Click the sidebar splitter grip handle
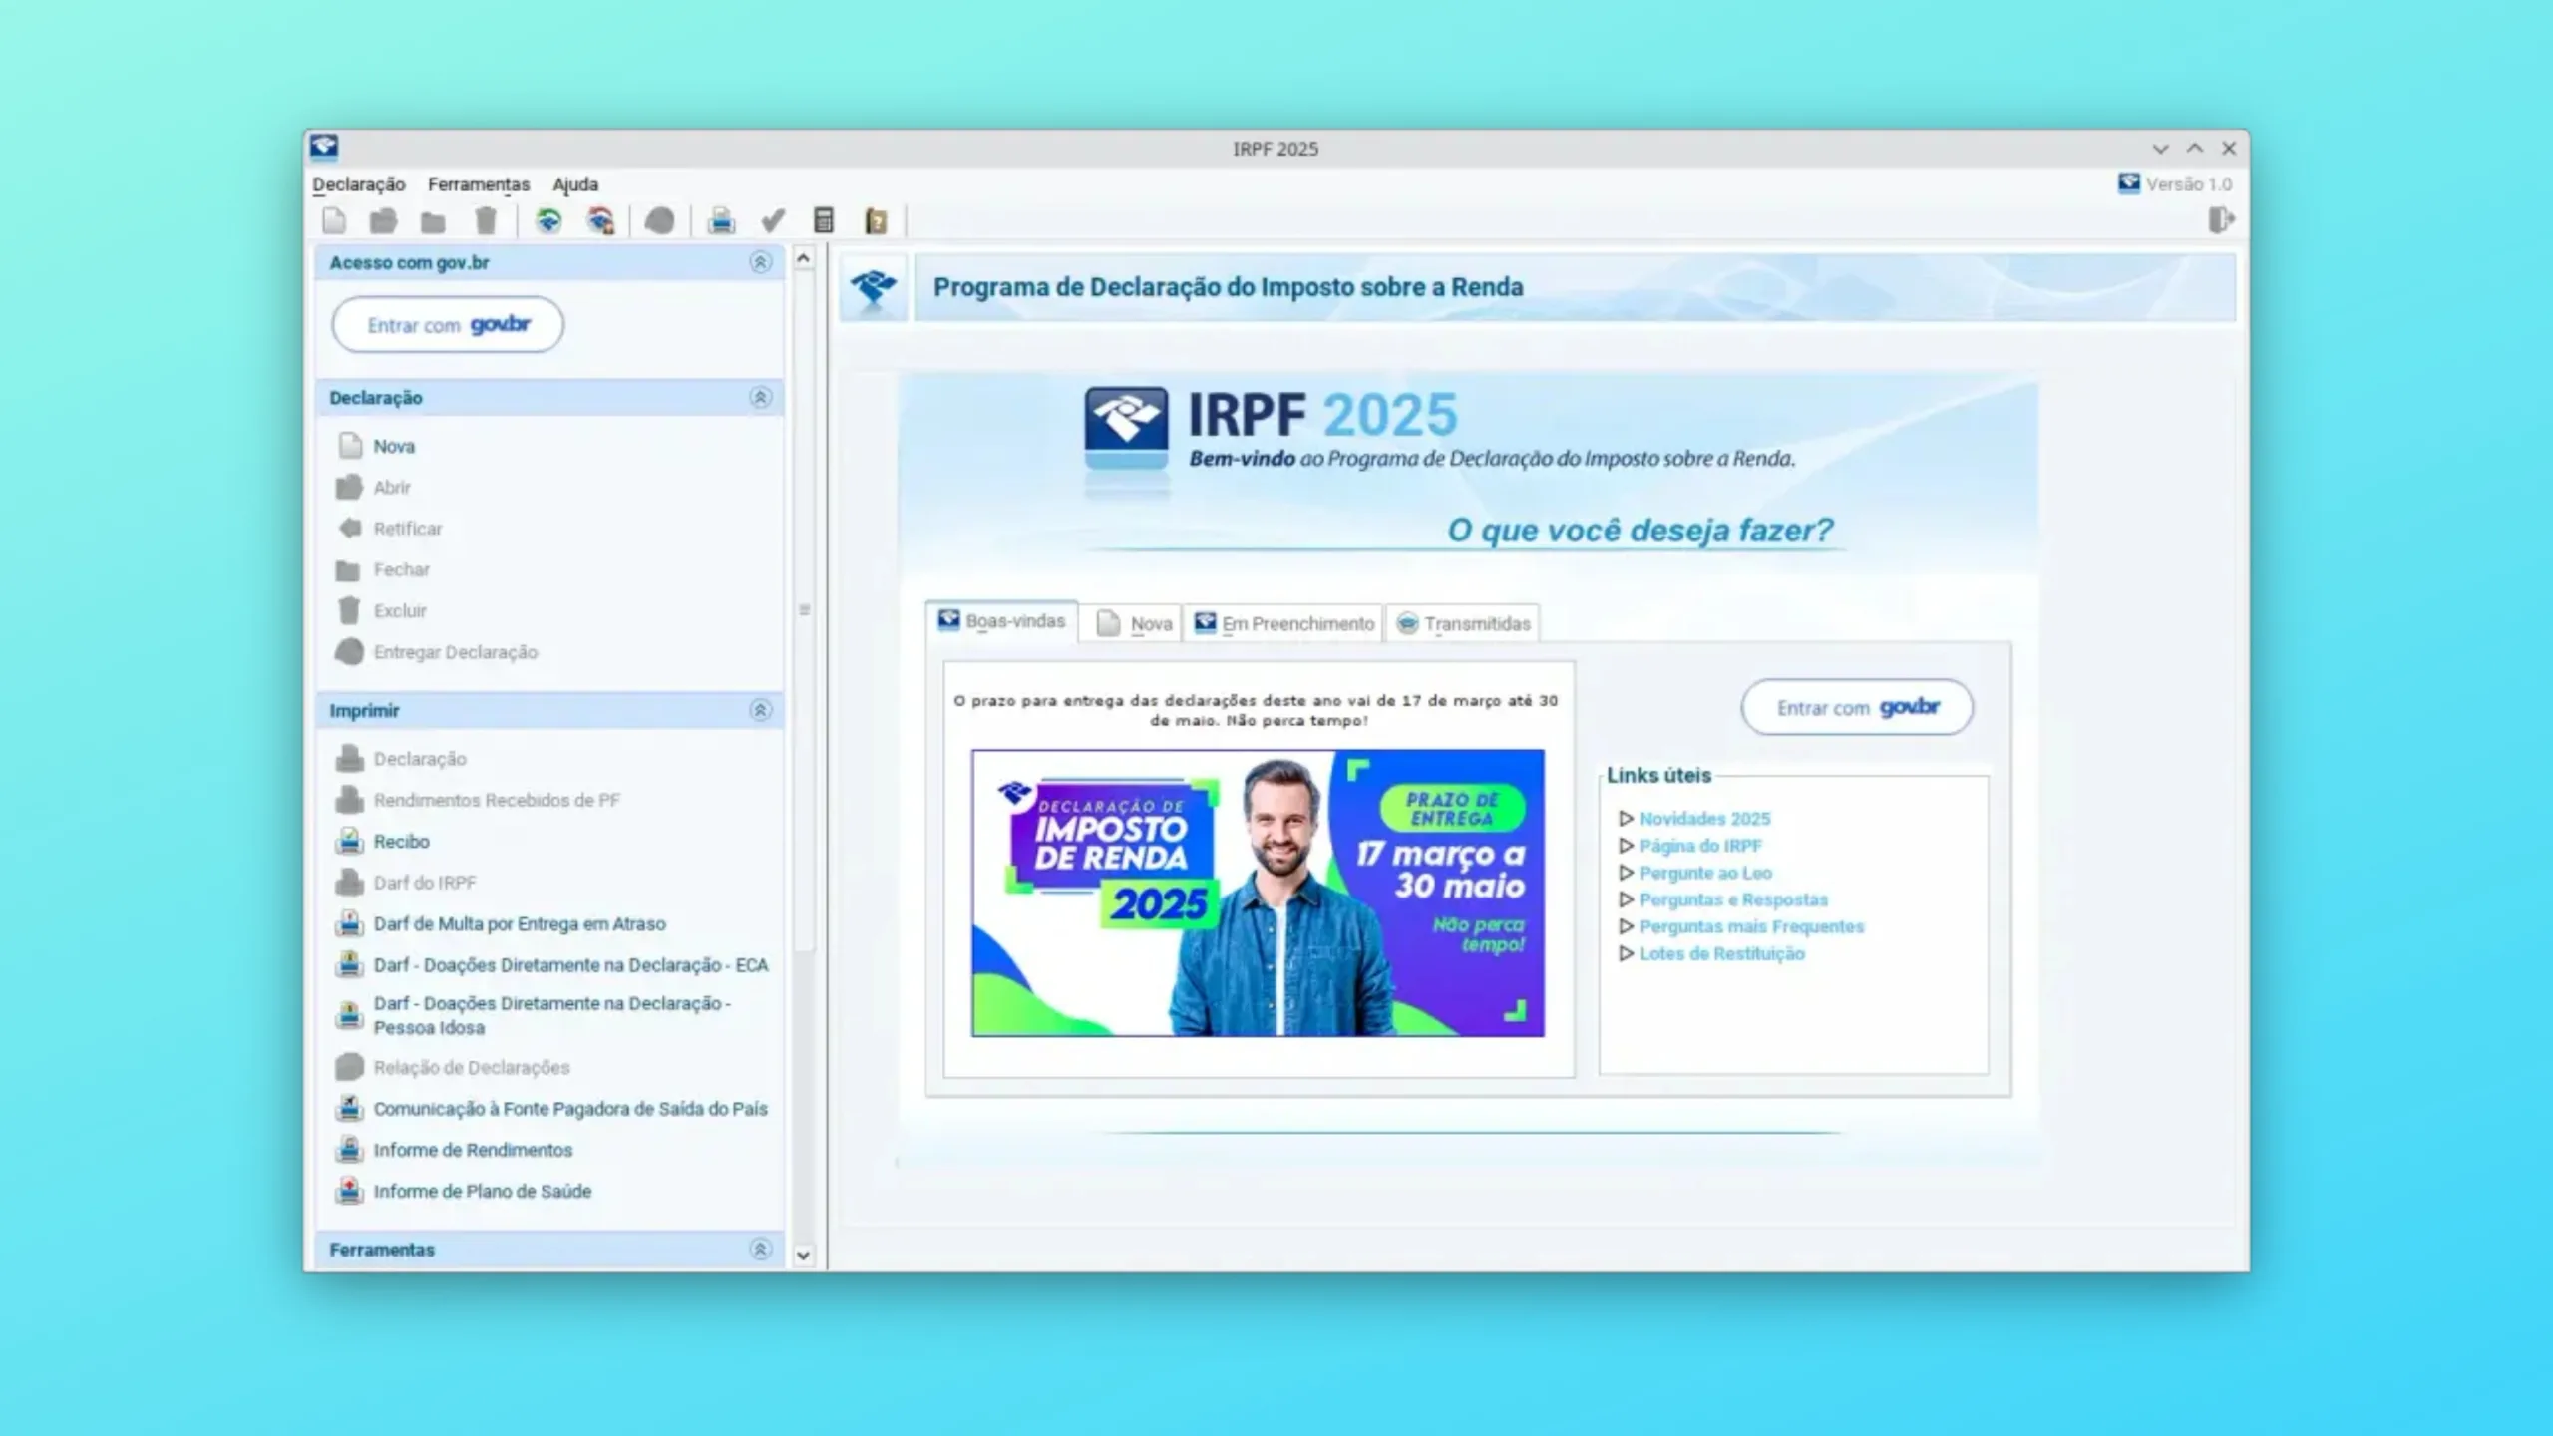The height and width of the screenshot is (1436, 2553). tap(805, 609)
